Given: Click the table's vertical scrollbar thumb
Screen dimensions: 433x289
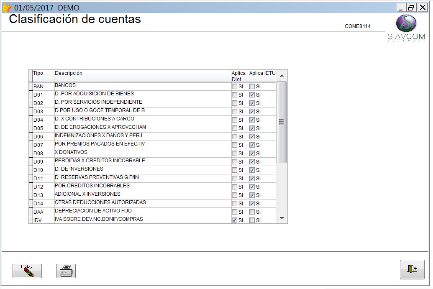Looking at the screenshot, I should click(x=282, y=122).
